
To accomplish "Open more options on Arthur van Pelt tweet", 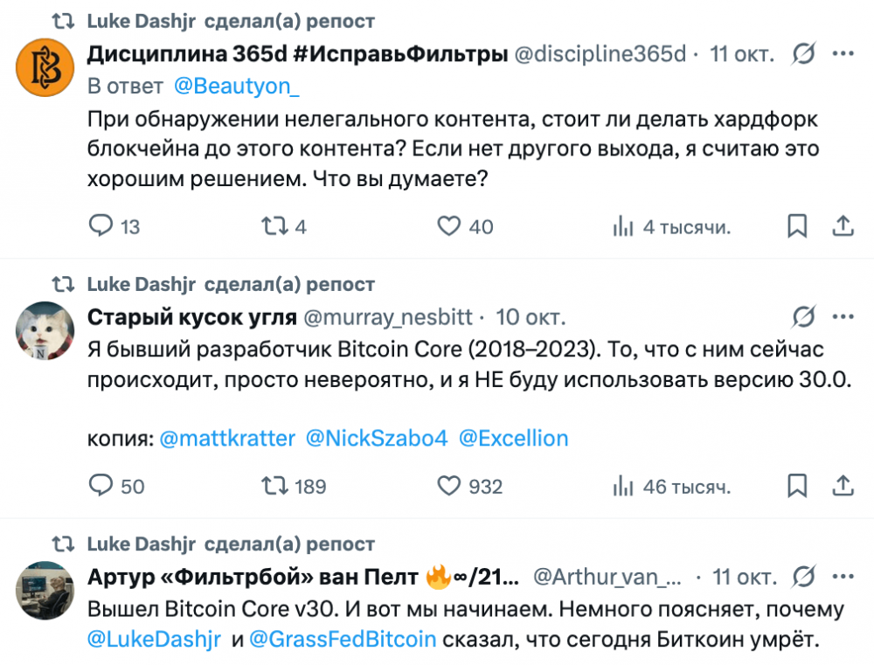I will click(843, 578).
